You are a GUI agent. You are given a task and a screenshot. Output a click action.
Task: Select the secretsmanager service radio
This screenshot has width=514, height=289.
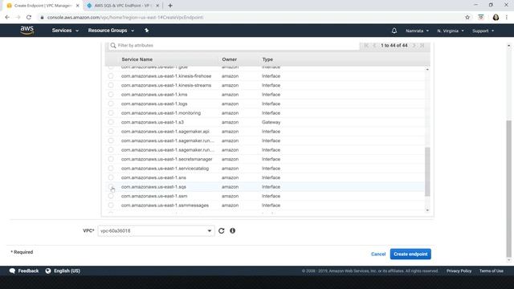click(x=111, y=159)
